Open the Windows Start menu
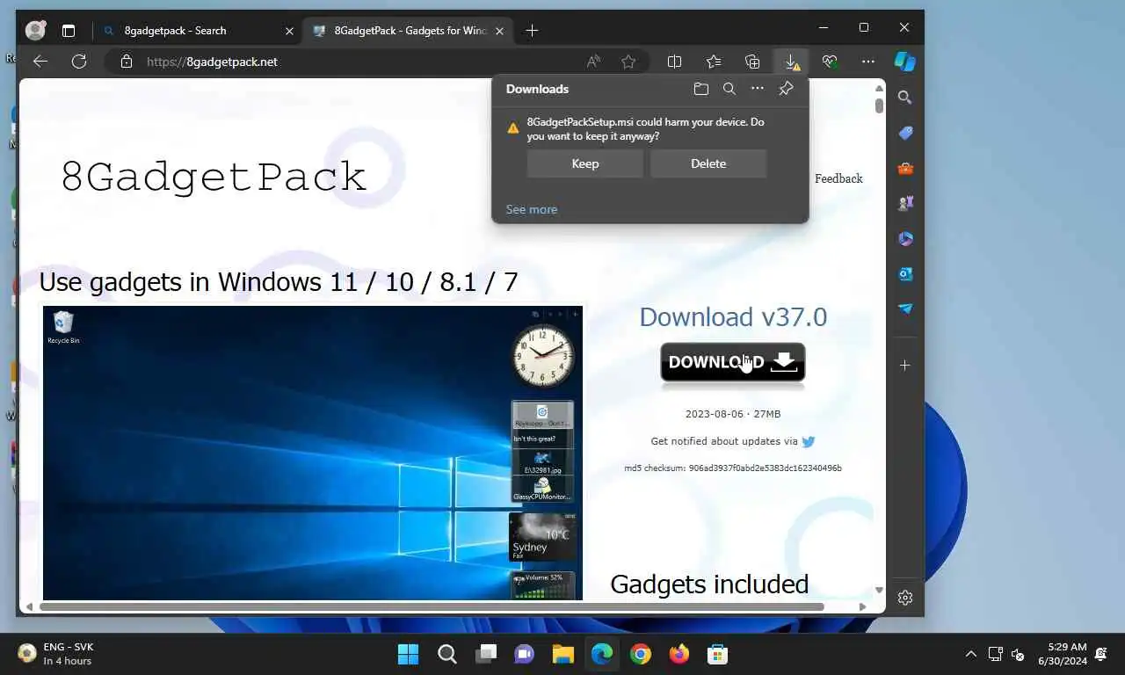This screenshot has height=675, width=1125. [408, 654]
